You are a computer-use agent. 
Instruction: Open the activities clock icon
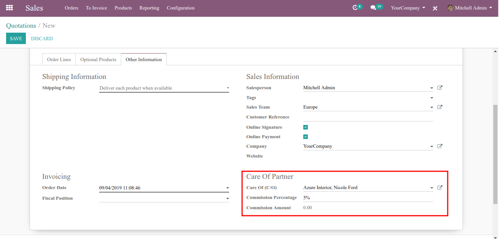[x=355, y=8]
